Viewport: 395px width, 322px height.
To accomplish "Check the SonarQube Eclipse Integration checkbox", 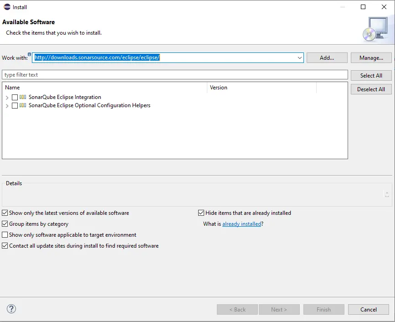I will [15, 97].
